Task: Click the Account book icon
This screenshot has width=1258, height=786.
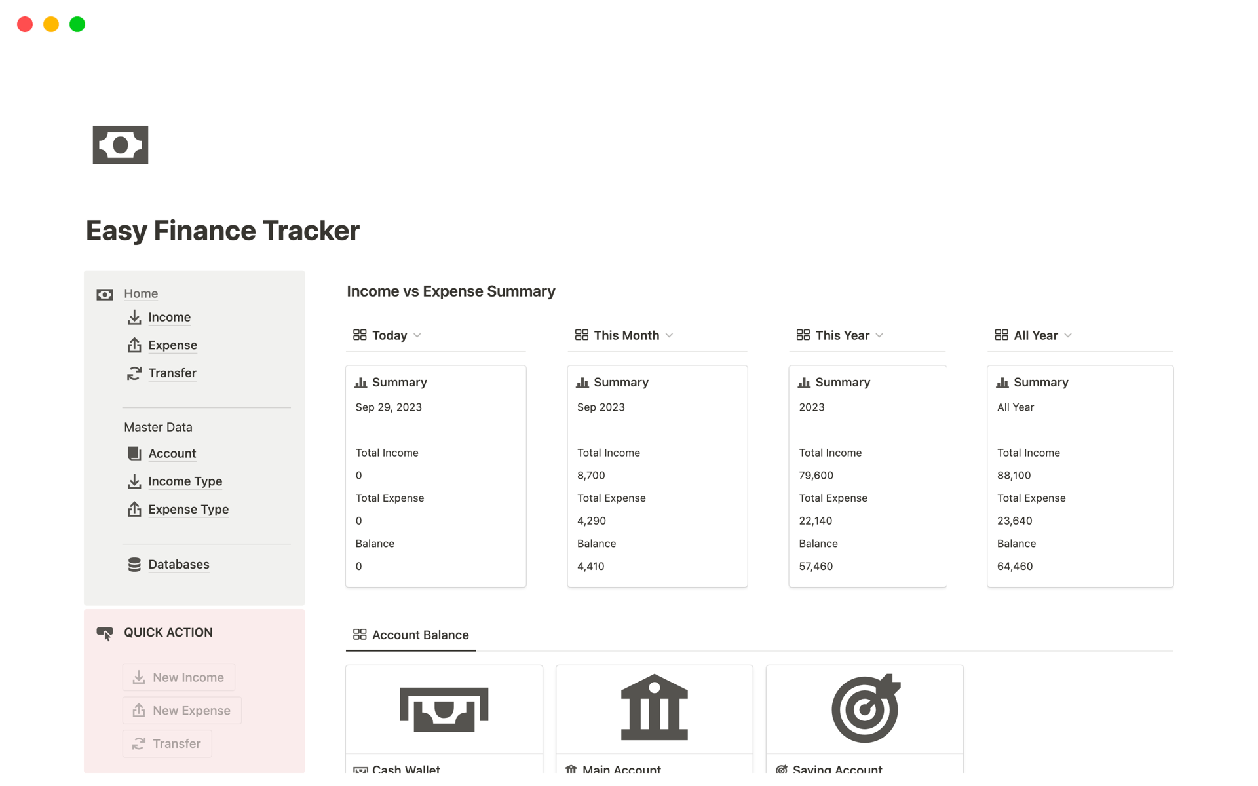Action: 134,453
